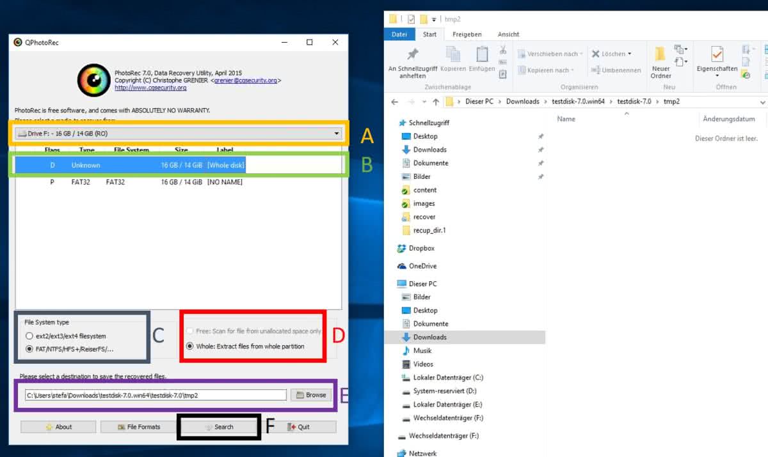
Task: Open the drive selection dropdown in QPhotoRec
Action: 179,134
